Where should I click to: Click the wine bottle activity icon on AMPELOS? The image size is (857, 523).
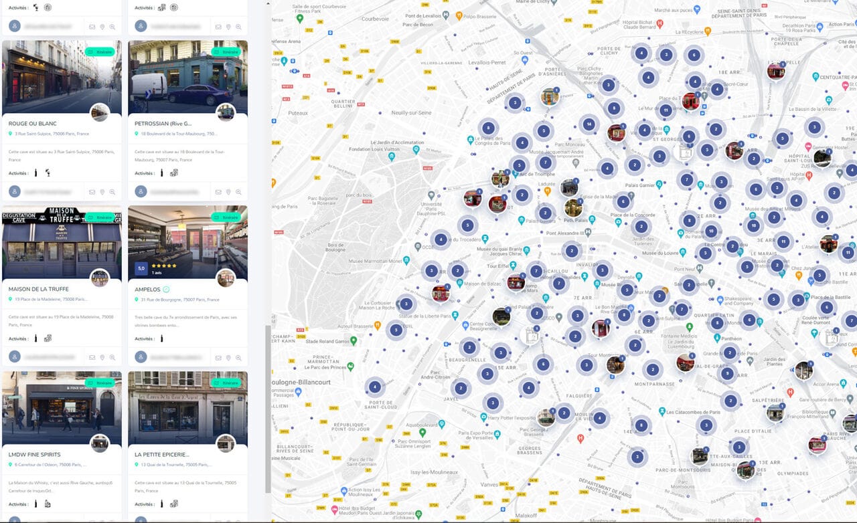(161, 338)
